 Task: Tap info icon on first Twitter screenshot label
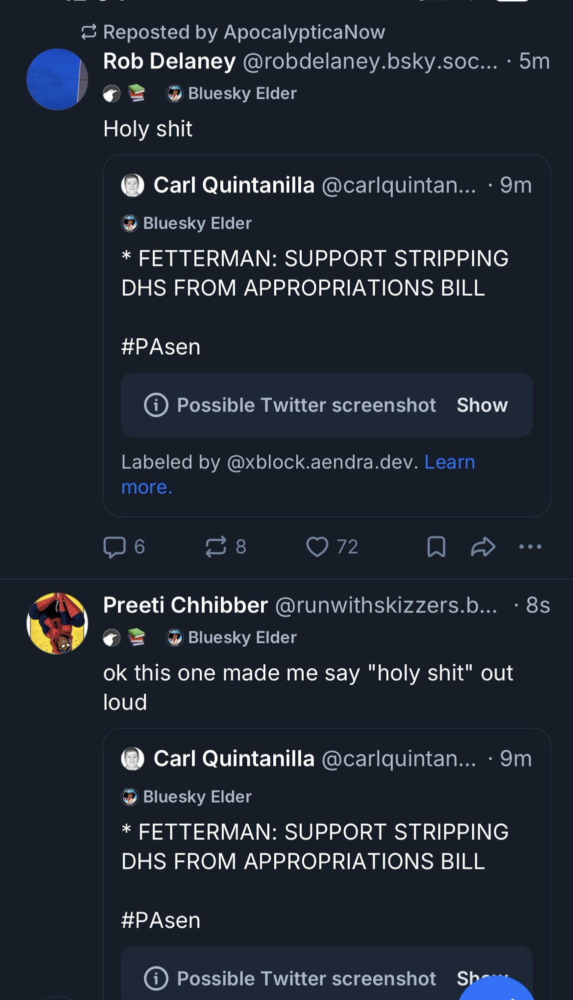156,405
